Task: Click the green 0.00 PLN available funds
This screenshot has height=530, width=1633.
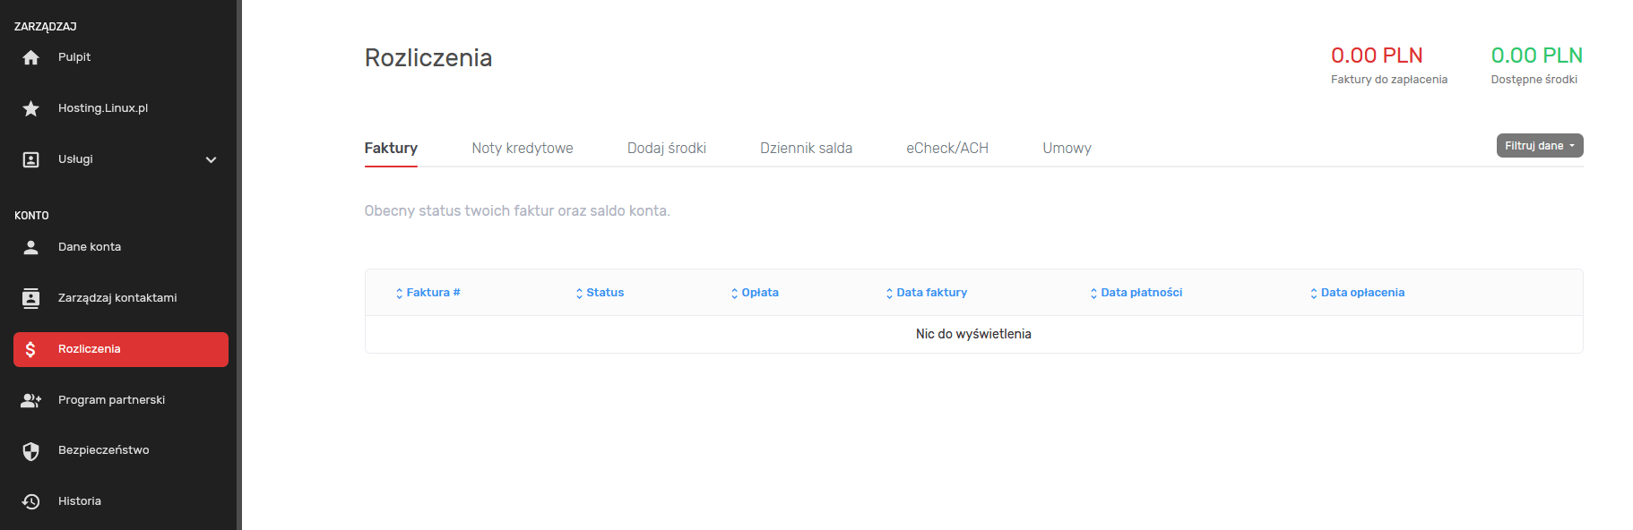Action: 1537,56
